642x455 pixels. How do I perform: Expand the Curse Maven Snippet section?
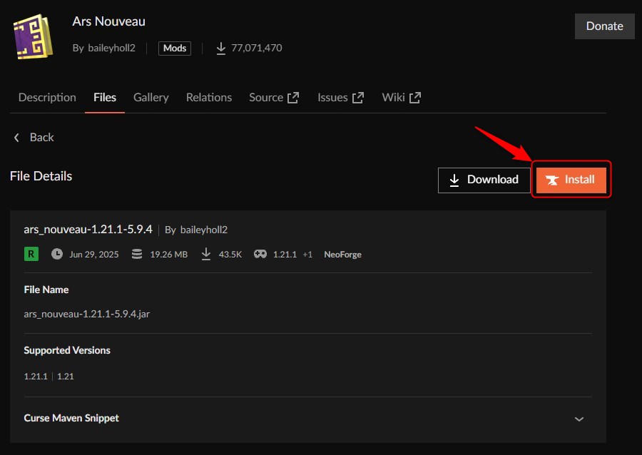click(x=579, y=419)
